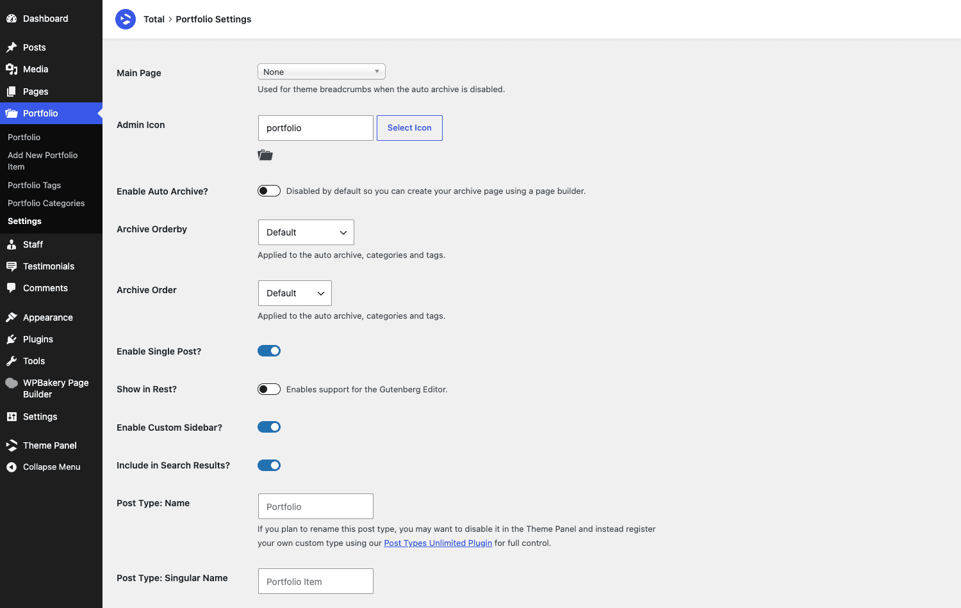Viewport: 961px width, 608px height.
Task: Go to Pages menu item
Action: (x=51, y=92)
